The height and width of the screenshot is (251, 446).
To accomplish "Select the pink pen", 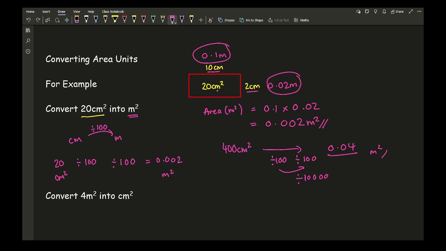I will click(x=172, y=20).
